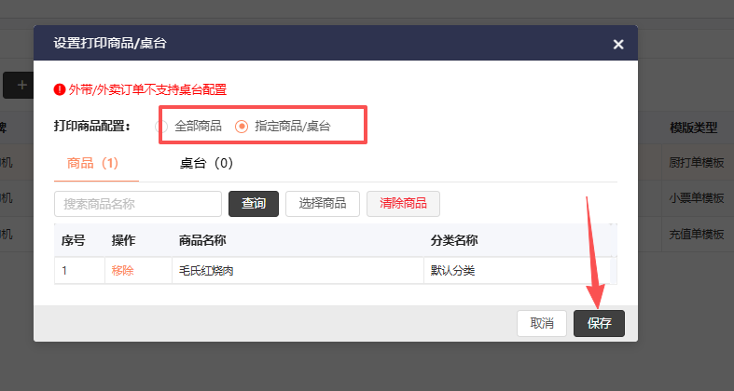Viewport: 734px width, 391px height.
Task: Click the 取消 cancel button
Action: click(x=542, y=323)
